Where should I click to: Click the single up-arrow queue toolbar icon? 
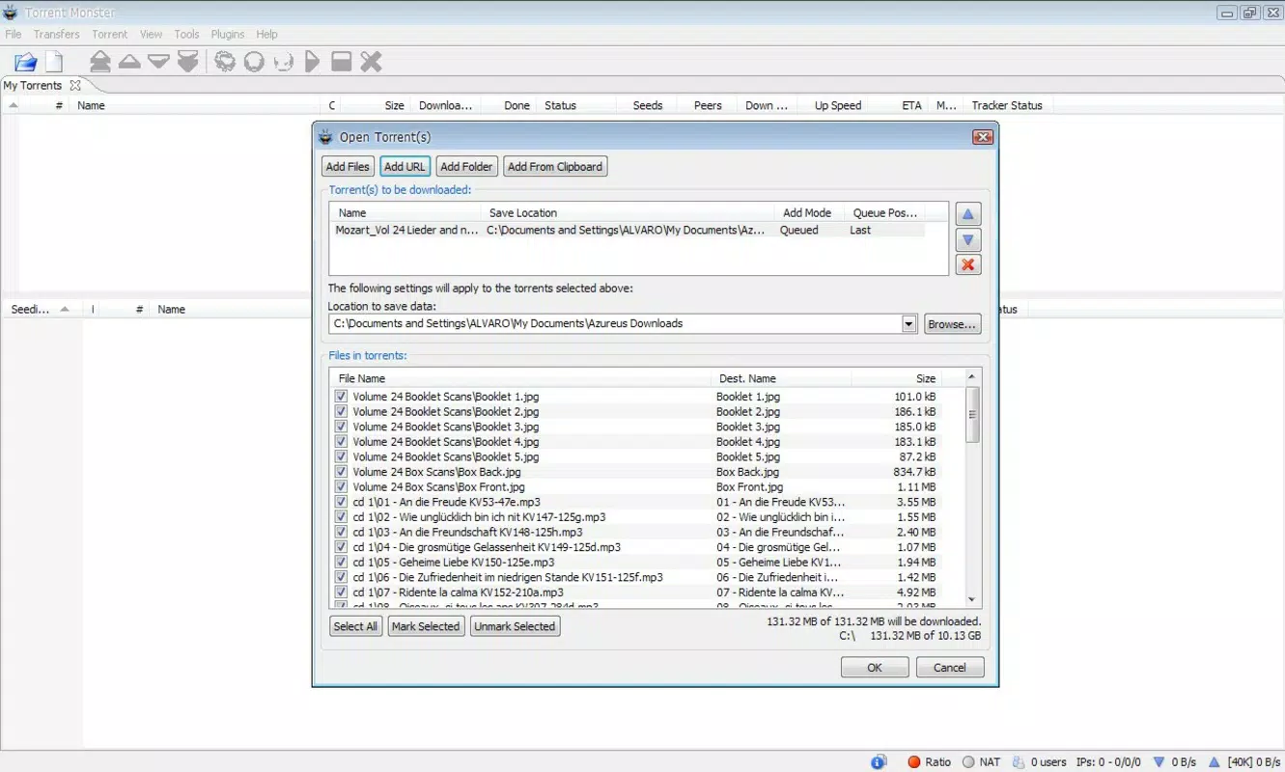pyautogui.click(x=129, y=62)
